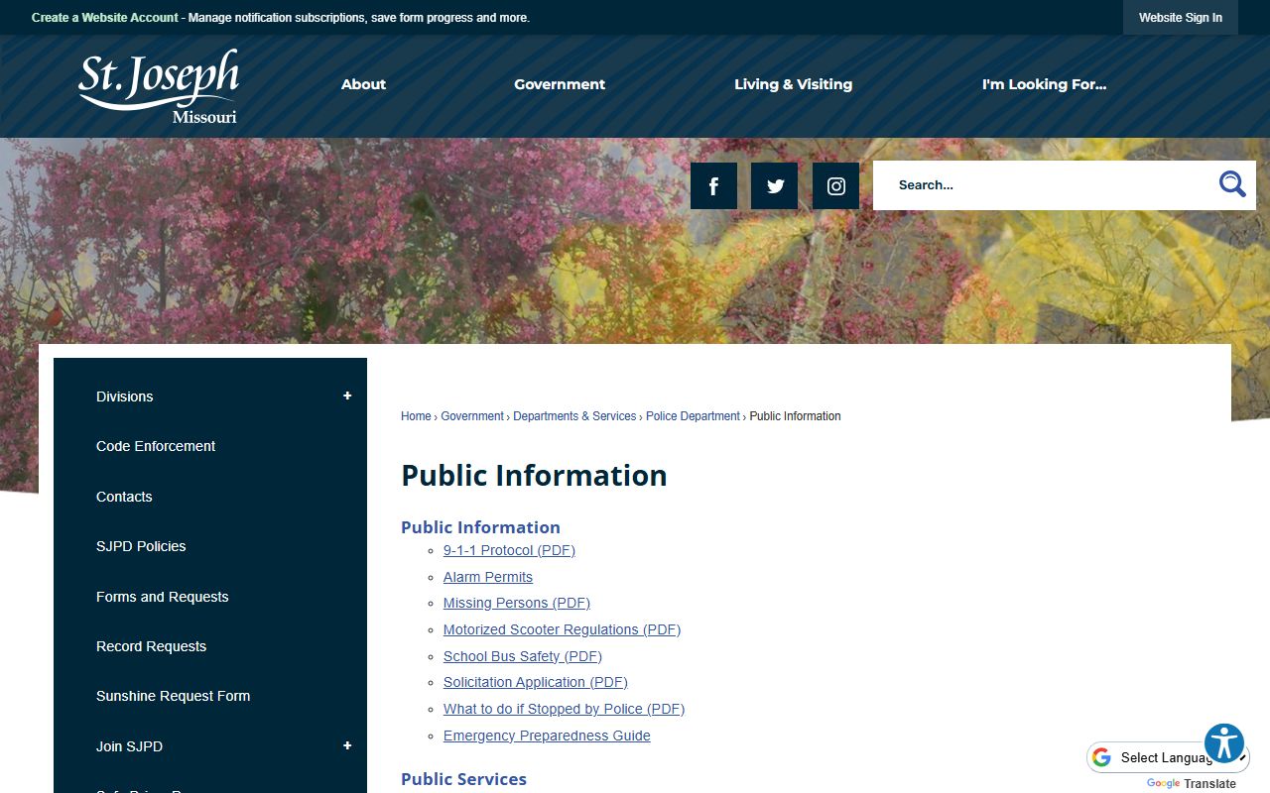Open Join SJPD sidebar menu item
Image resolution: width=1270 pixels, height=793 pixels.
(x=129, y=746)
